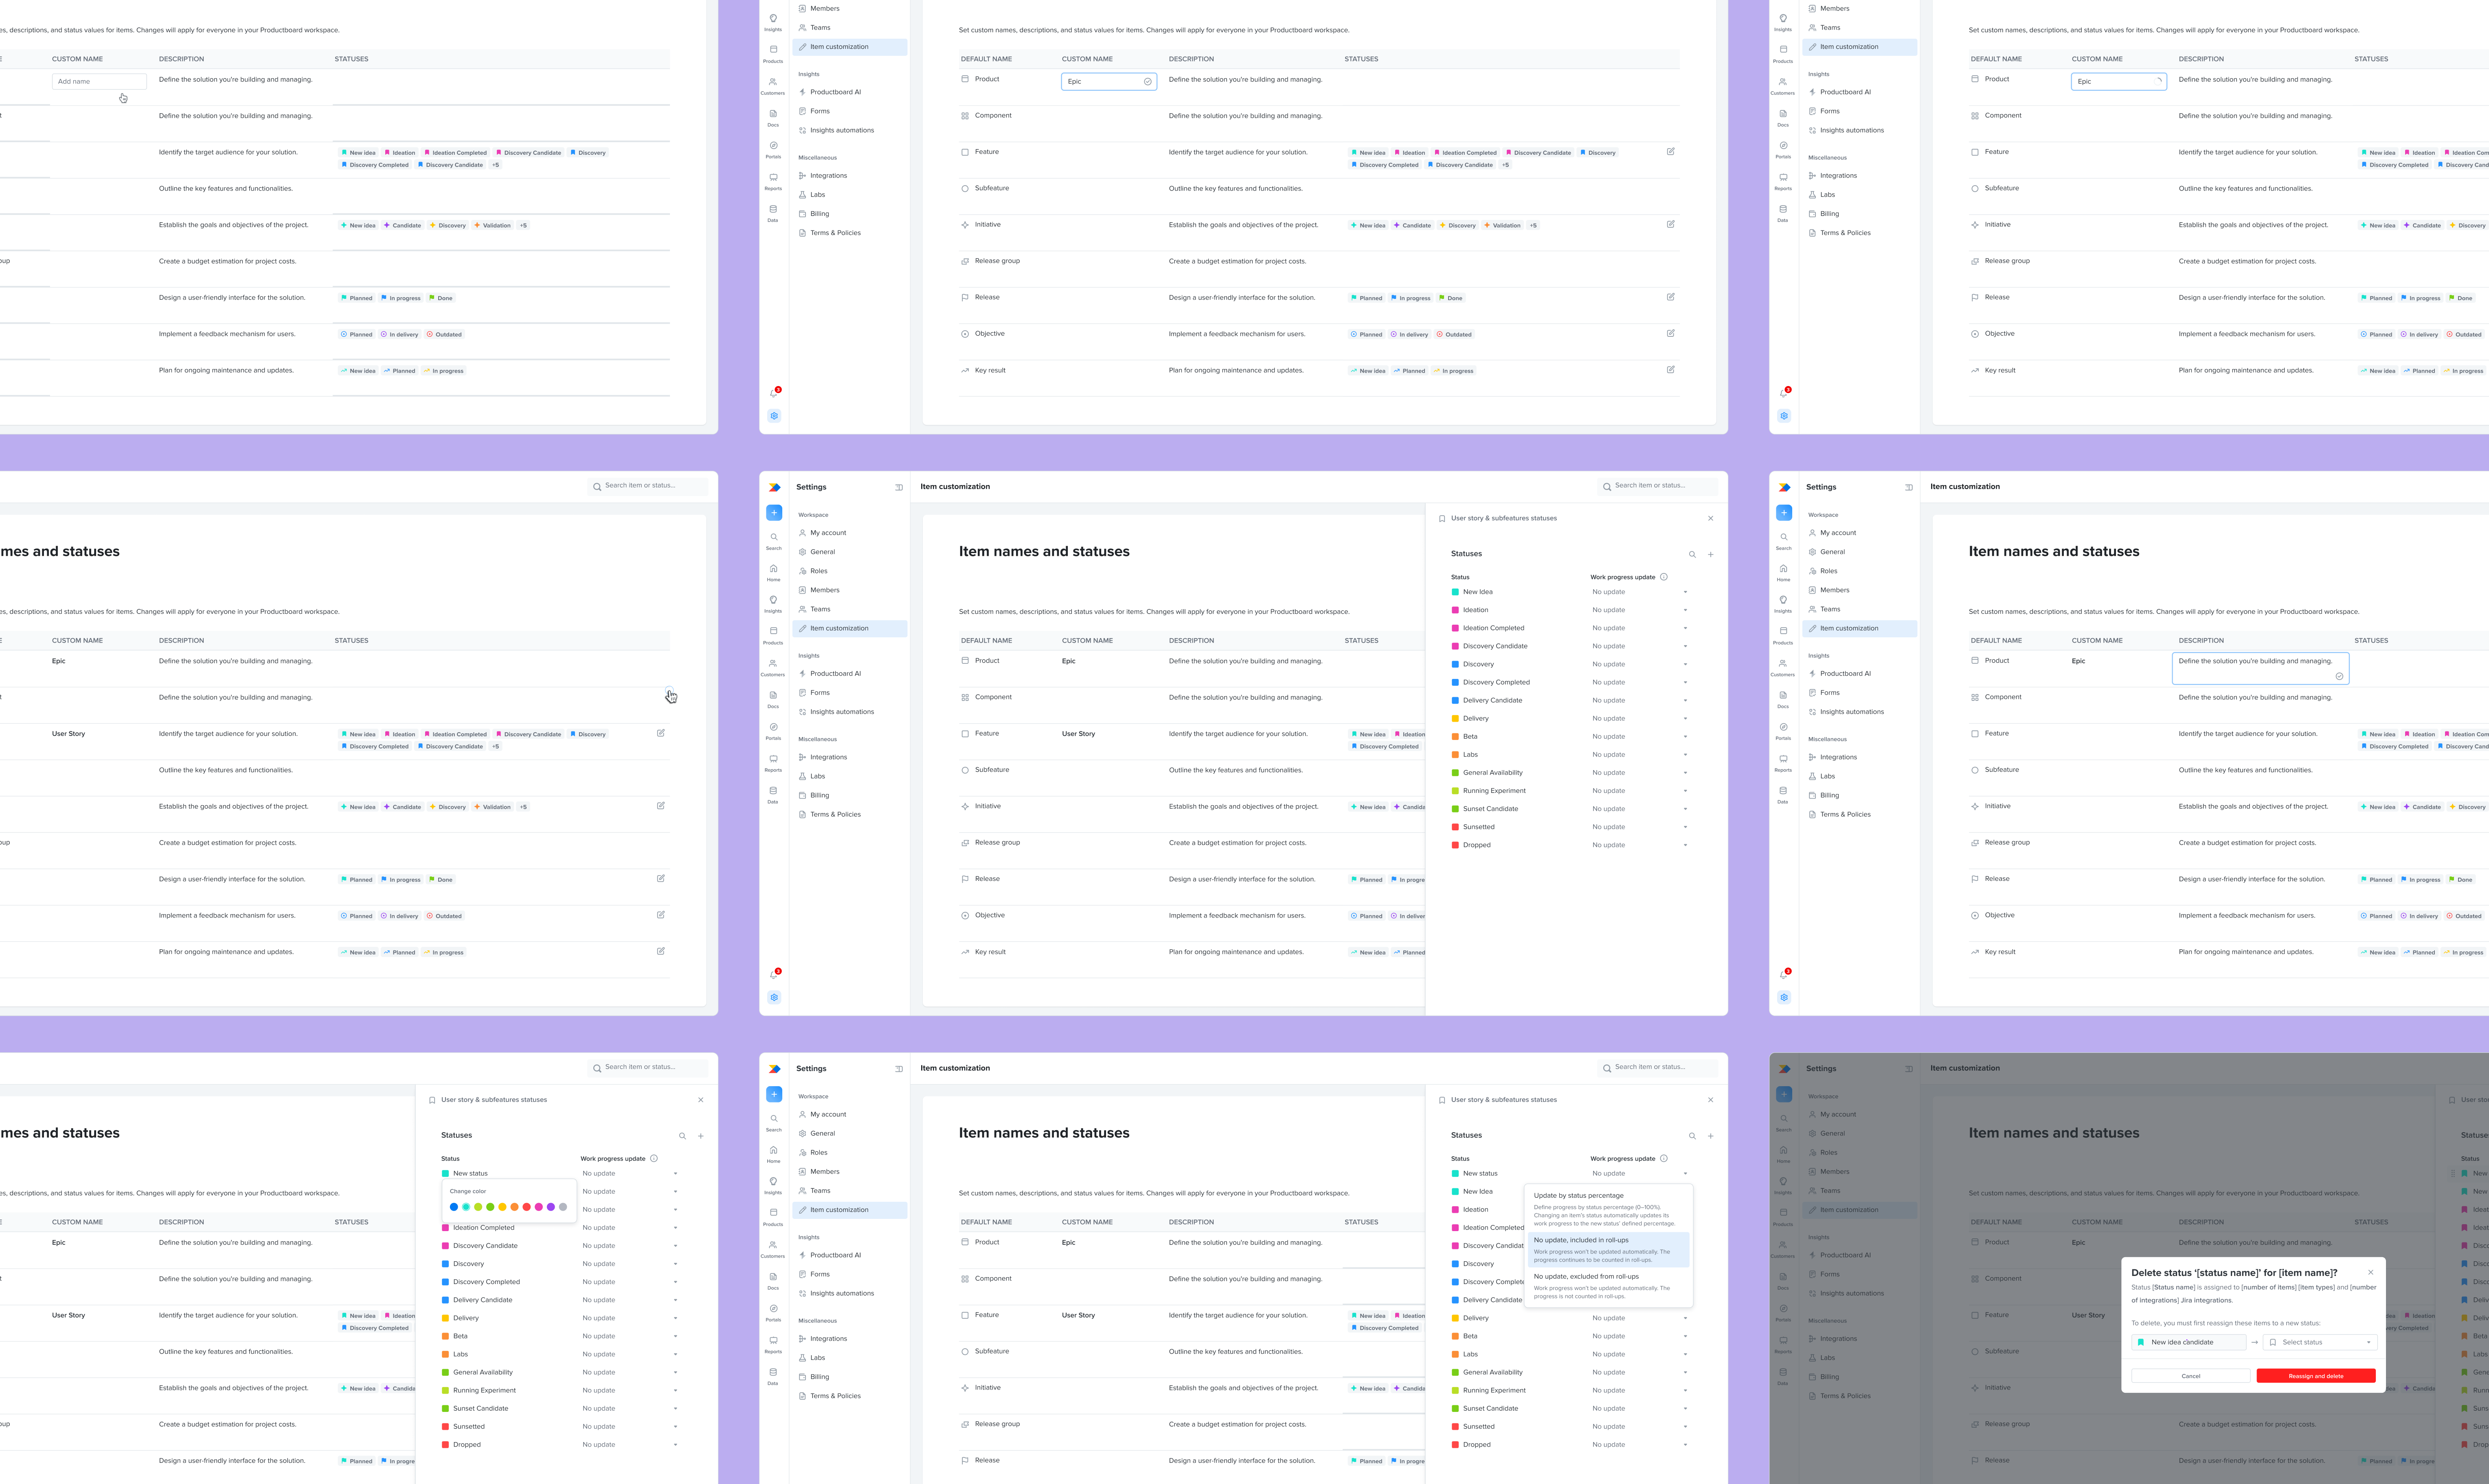
Task: Pick the blue swatch in Change color popup
Action: [454, 1207]
